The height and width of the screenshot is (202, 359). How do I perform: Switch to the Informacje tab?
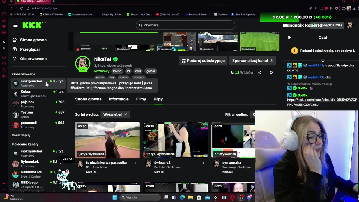[119, 99]
